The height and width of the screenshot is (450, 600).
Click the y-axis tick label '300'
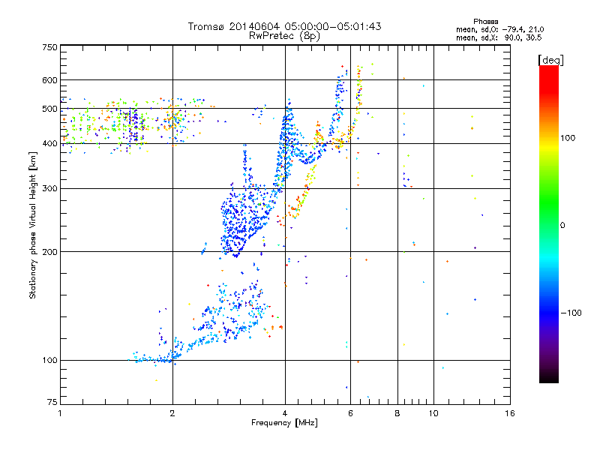click(49, 189)
